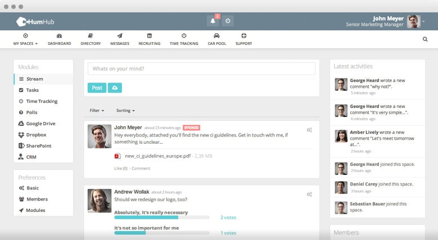Vote 'Absolutely, it's really necessary' progress bar
Image resolution: width=438 pixels, height=240 pixels.
tap(162, 218)
